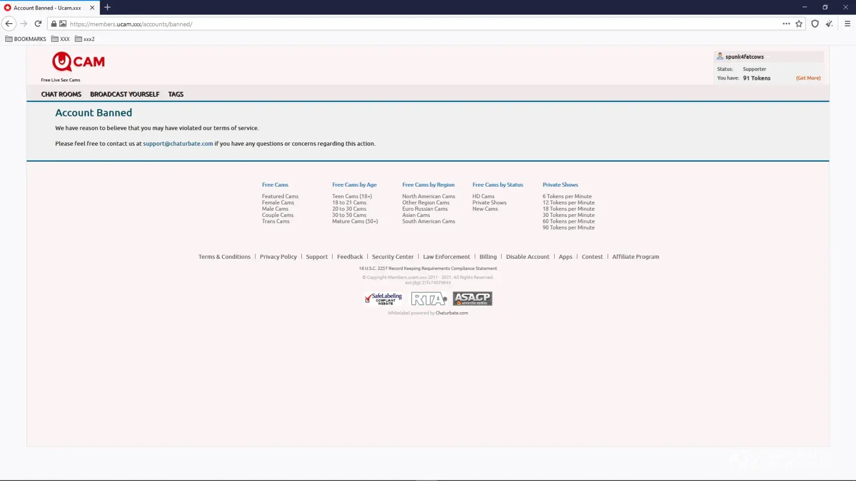Bookmark this page with the star icon

point(799,24)
